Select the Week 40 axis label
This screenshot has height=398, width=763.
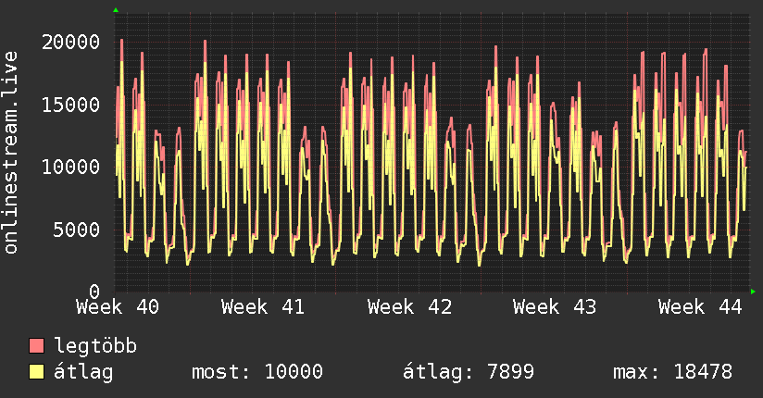(118, 307)
